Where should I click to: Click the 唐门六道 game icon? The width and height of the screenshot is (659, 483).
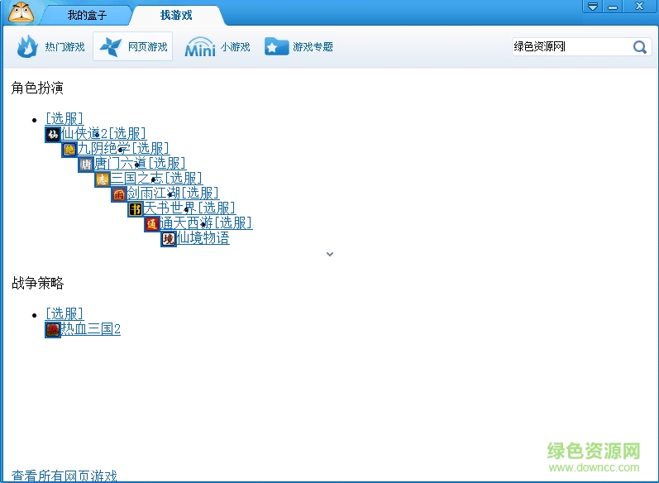pyautogui.click(x=86, y=164)
